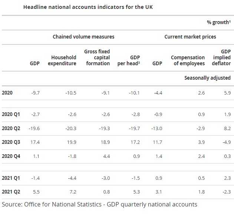This screenshot has height=215, width=234.
Task: Select the '2021 Q2' row label
Action: tap(11, 192)
